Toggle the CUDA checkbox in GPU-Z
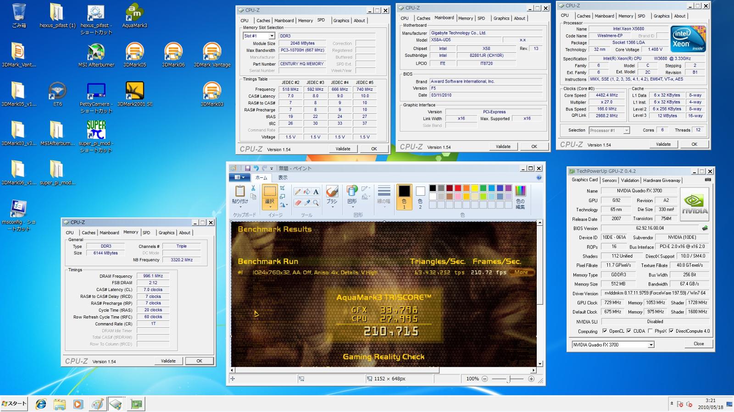This screenshot has height=412, width=734. (x=628, y=331)
